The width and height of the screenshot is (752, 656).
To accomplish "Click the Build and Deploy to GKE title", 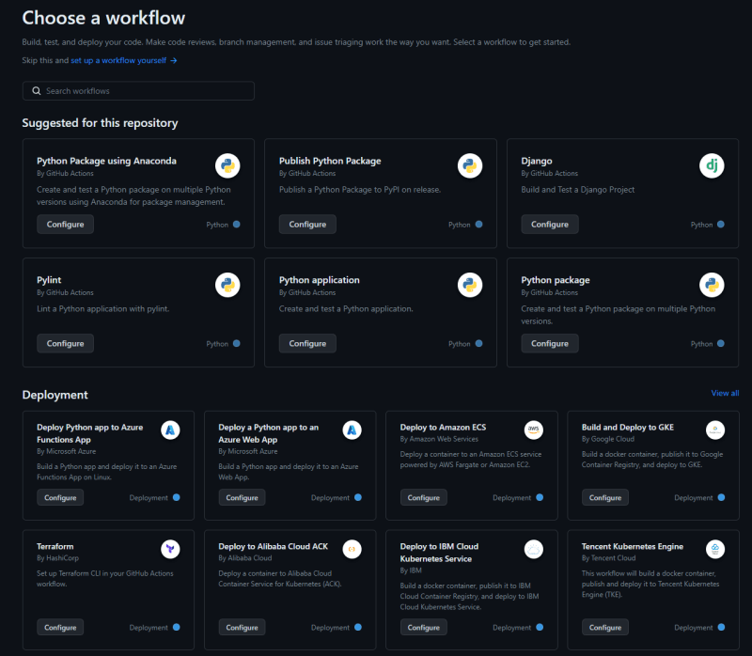I will click(628, 428).
